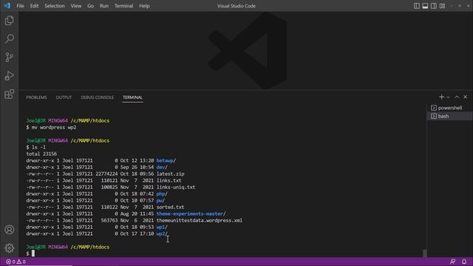Image resolution: width=473 pixels, height=266 pixels.
Task: Open the Explorer view in activity bar
Action: (x=10, y=21)
